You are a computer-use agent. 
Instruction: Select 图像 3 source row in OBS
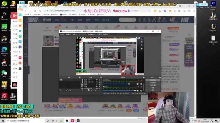pyautogui.click(x=91, y=84)
